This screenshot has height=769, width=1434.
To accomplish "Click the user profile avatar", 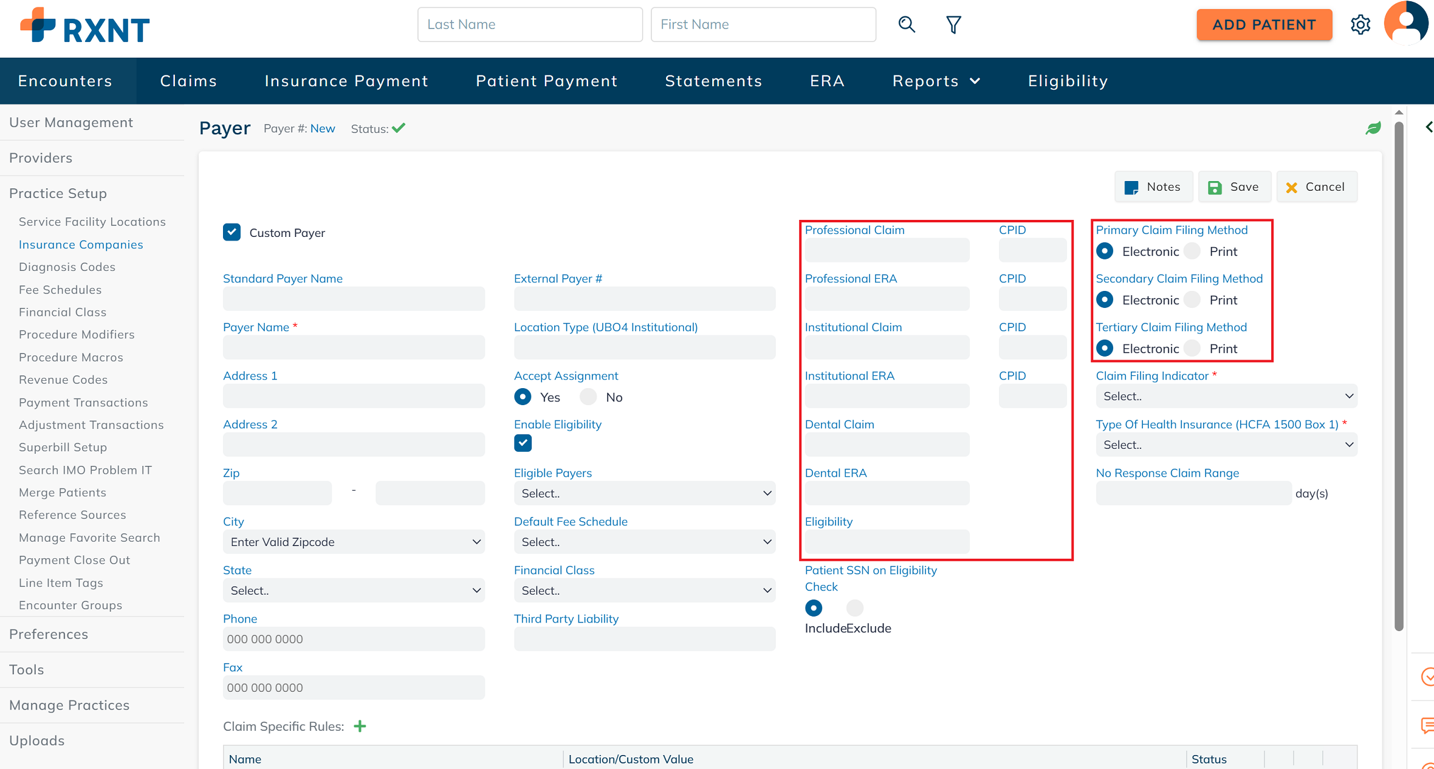I will tap(1406, 23).
